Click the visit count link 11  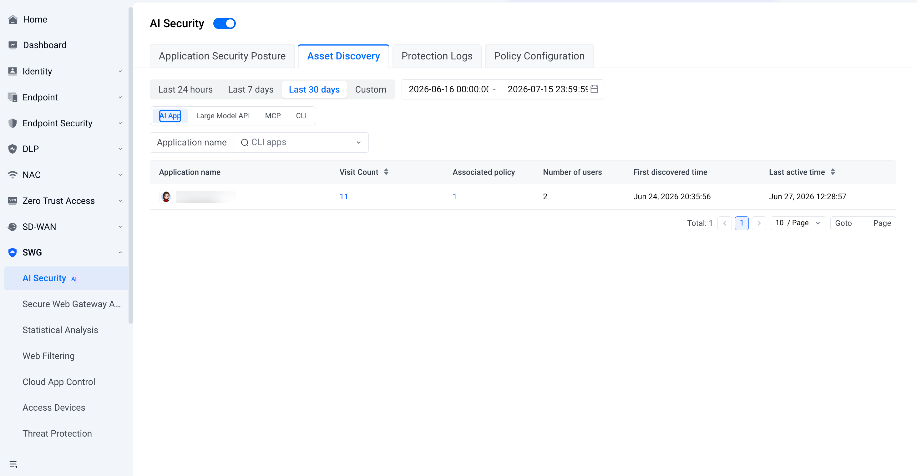(x=343, y=196)
